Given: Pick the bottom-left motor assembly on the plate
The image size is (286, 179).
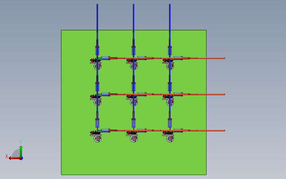Looking at the screenshot, I should [96, 136].
